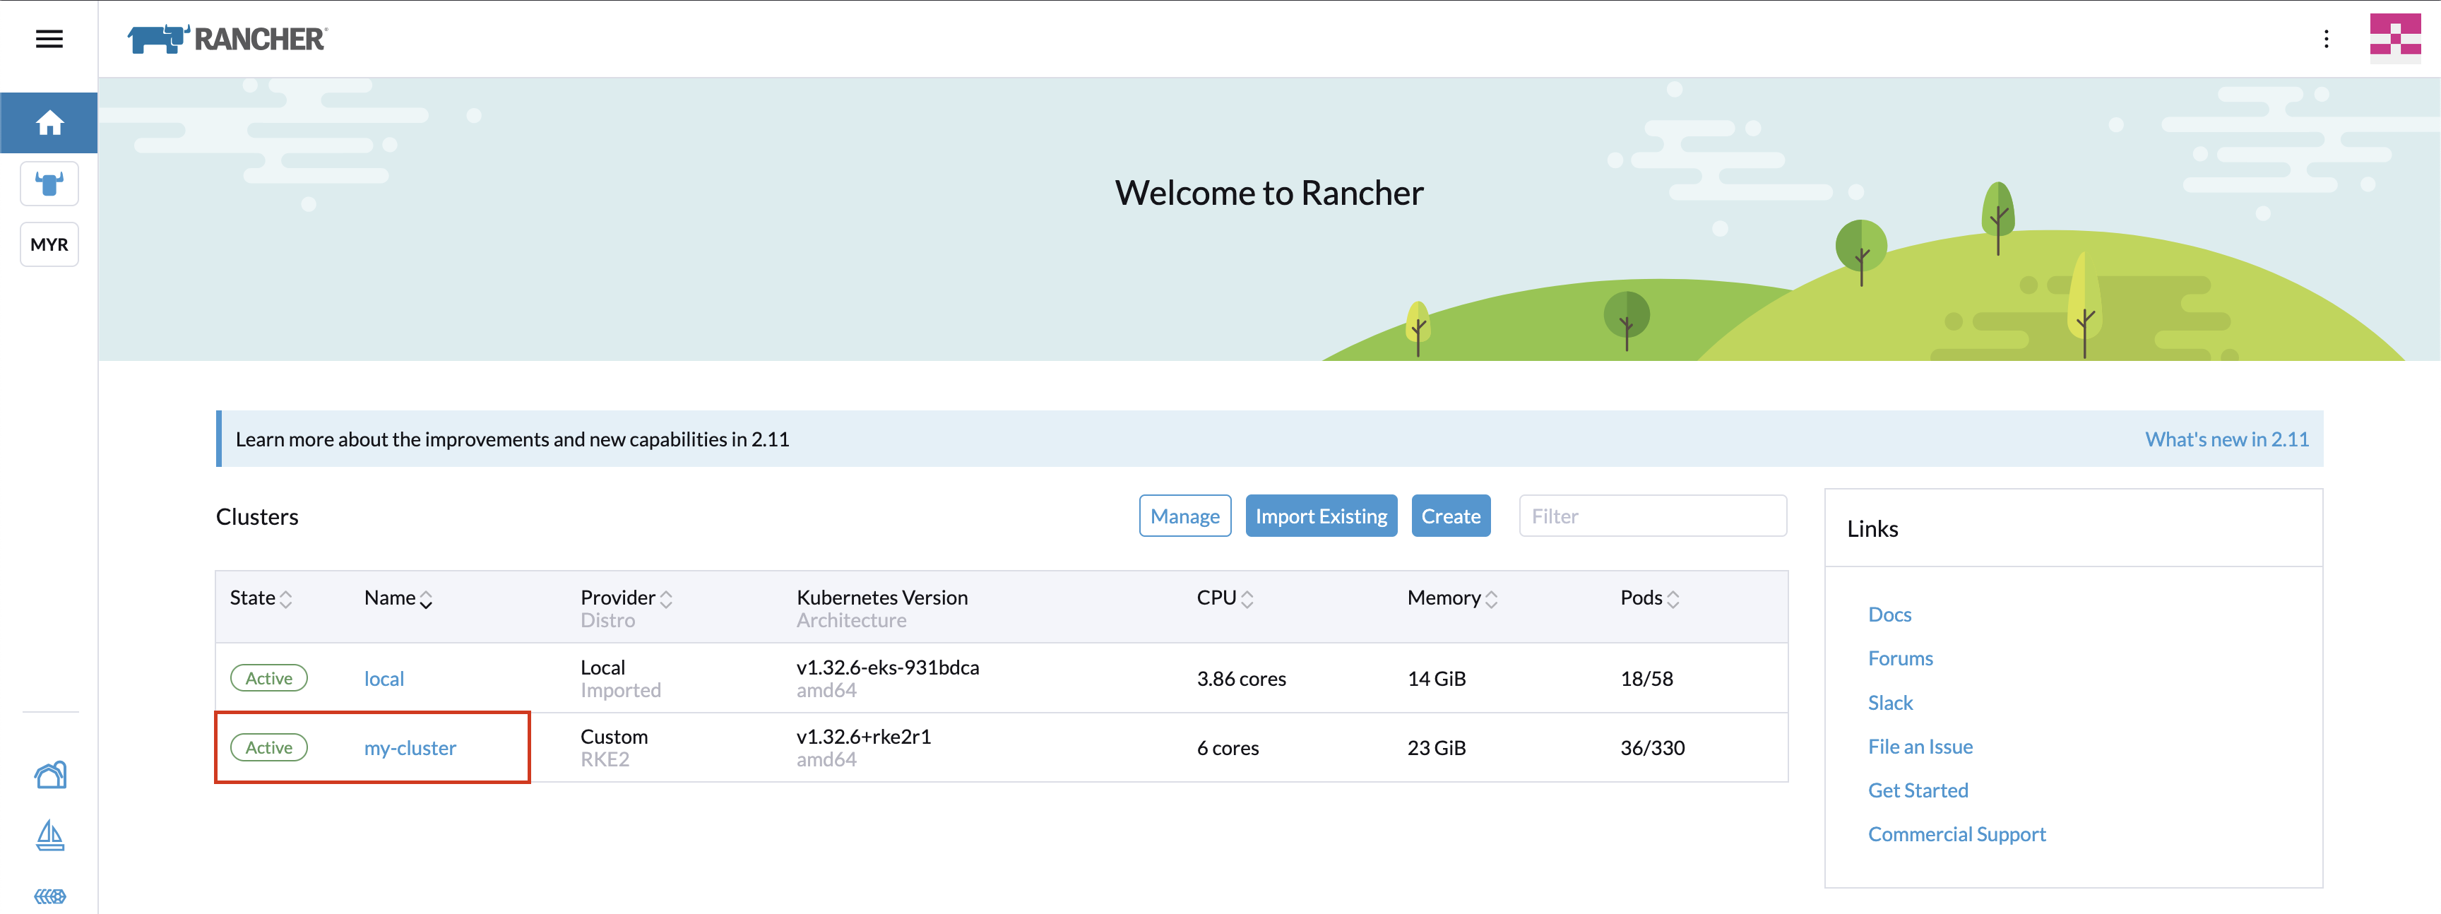The width and height of the screenshot is (2441, 914).
Task: Click the Manage clusters button
Action: [1184, 516]
